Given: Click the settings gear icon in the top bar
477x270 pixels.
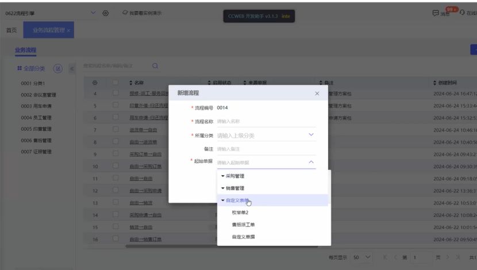Looking at the screenshot, I should [x=105, y=13].
